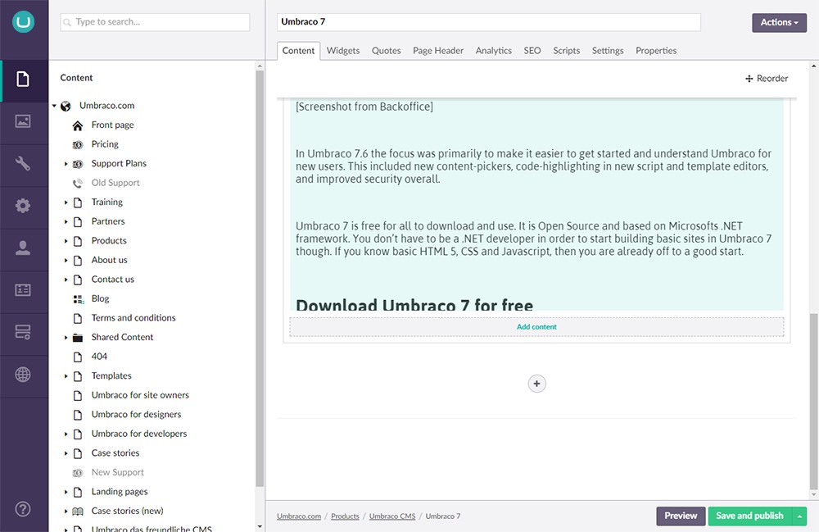Collapse the Umbraco.com root node
Viewport: 819px width, 532px height.
pos(55,106)
